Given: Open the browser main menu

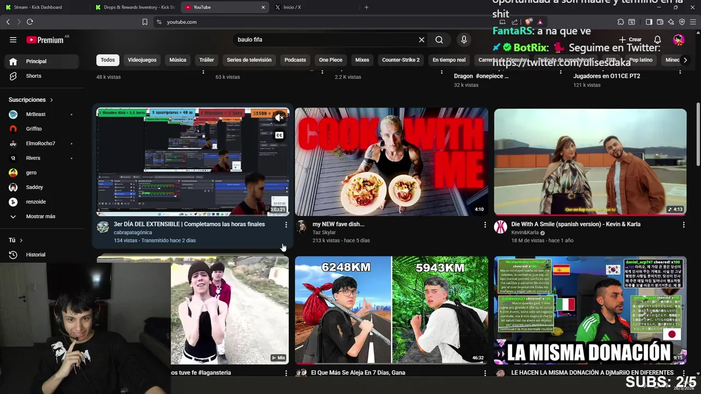Looking at the screenshot, I should click(693, 22).
